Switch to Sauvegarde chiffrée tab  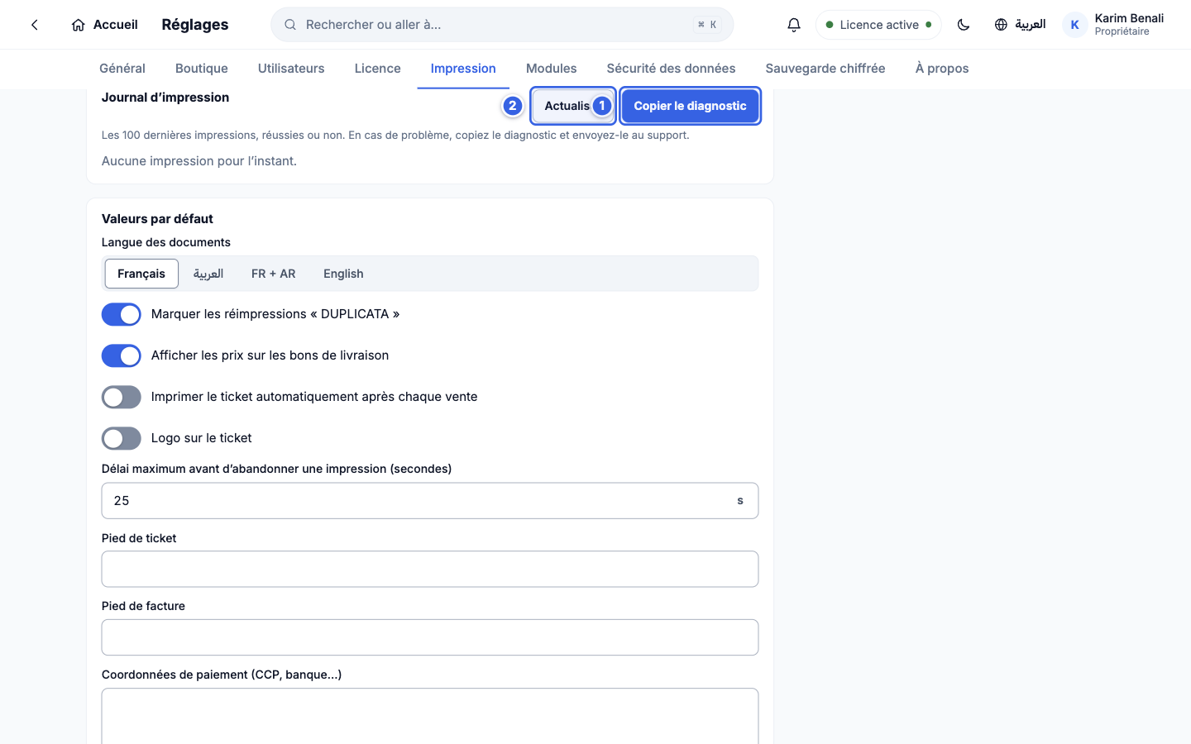point(825,69)
